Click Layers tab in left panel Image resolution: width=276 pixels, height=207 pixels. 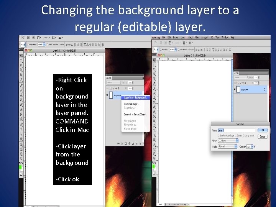[x=109, y=78]
